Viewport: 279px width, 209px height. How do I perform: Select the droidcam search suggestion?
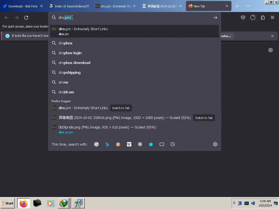135,92
